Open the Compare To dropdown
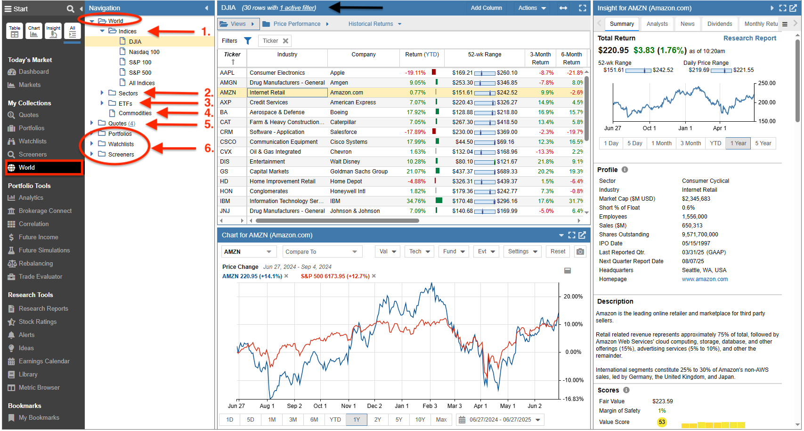The width and height of the screenshot is (804, 431). point(322,252)
